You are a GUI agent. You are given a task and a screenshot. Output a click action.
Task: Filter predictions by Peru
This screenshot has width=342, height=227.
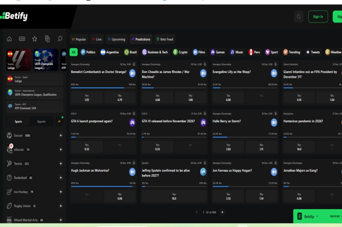tap(254, 52)
